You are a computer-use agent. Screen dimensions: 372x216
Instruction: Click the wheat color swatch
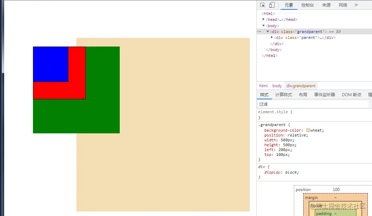click(x=308, y=130)
